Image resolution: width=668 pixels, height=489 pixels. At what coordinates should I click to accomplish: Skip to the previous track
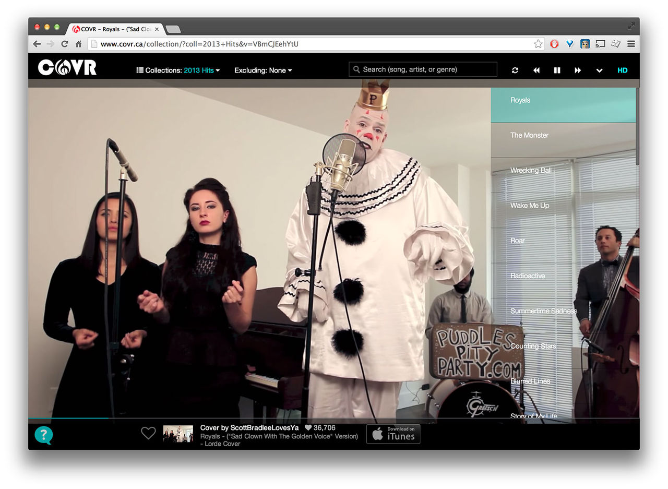tap(536, 70)
